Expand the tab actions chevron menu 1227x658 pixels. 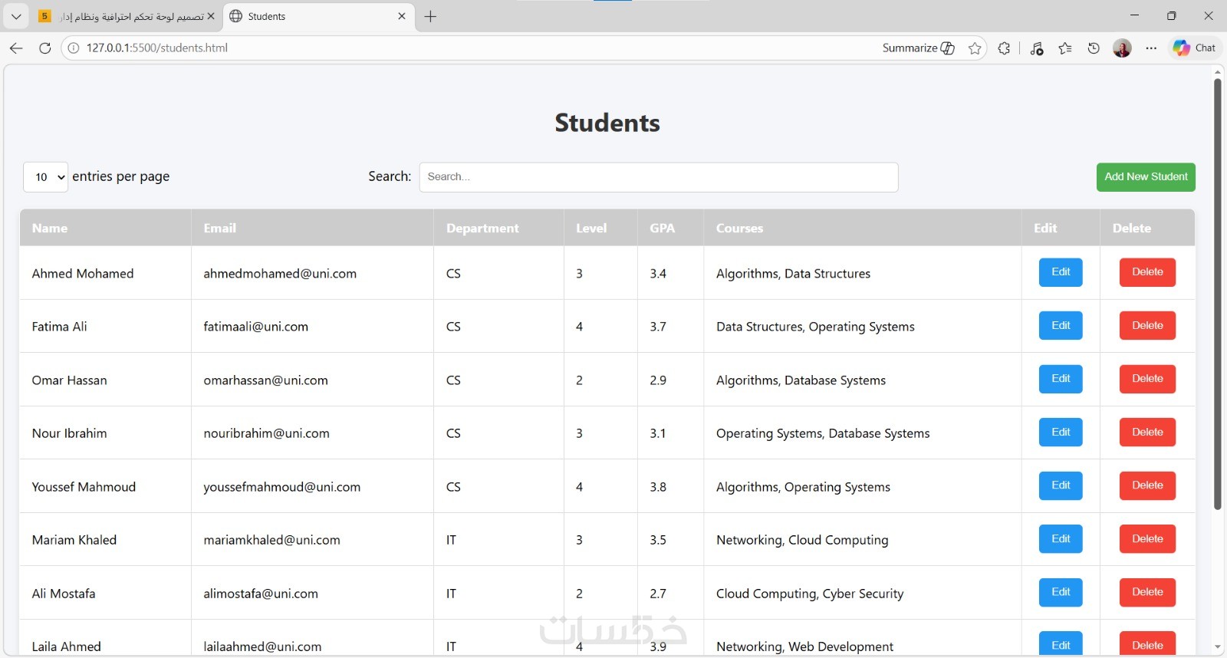click(16, 16)
